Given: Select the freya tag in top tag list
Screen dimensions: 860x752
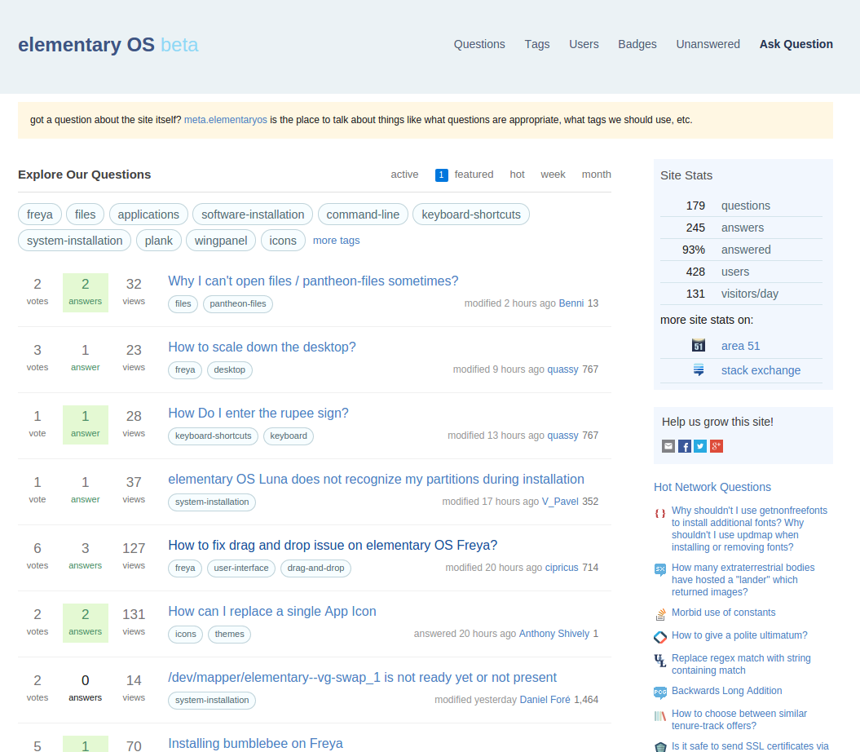Looking at the screenshot, I should pyautogui.click(x=39, y=215).
